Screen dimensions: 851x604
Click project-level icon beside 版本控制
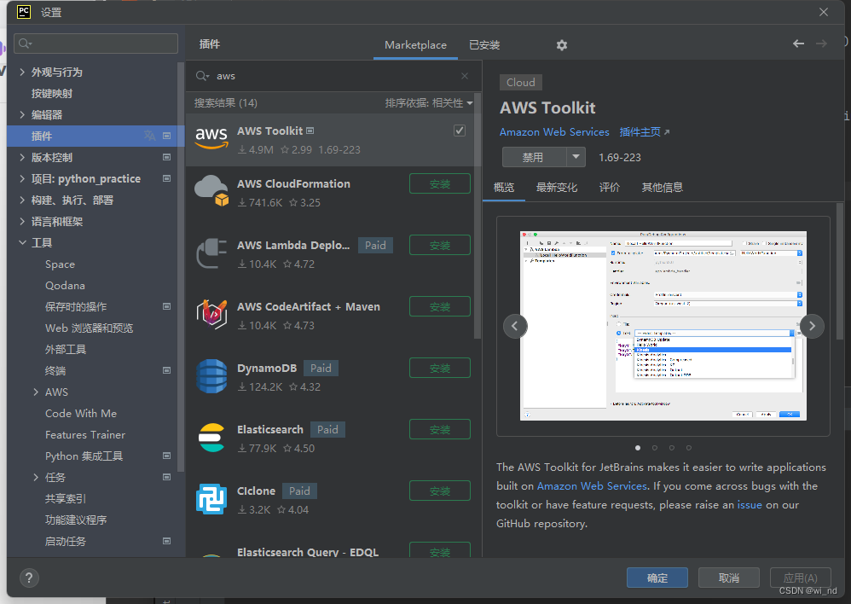click(x=166, y=158)
